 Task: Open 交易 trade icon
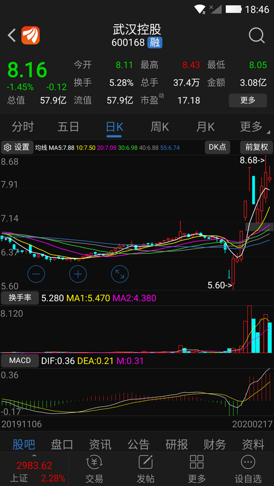click(x=94, y=463)
